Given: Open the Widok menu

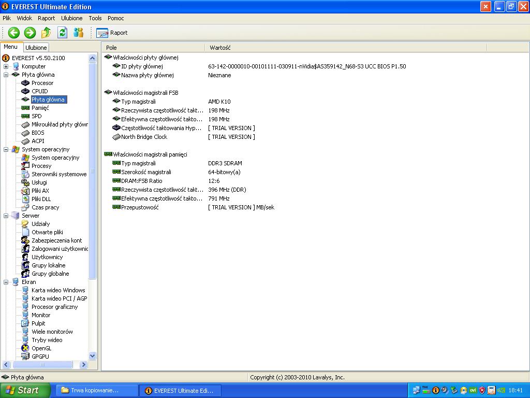Looking at the screenshot, I should [24, 18].
